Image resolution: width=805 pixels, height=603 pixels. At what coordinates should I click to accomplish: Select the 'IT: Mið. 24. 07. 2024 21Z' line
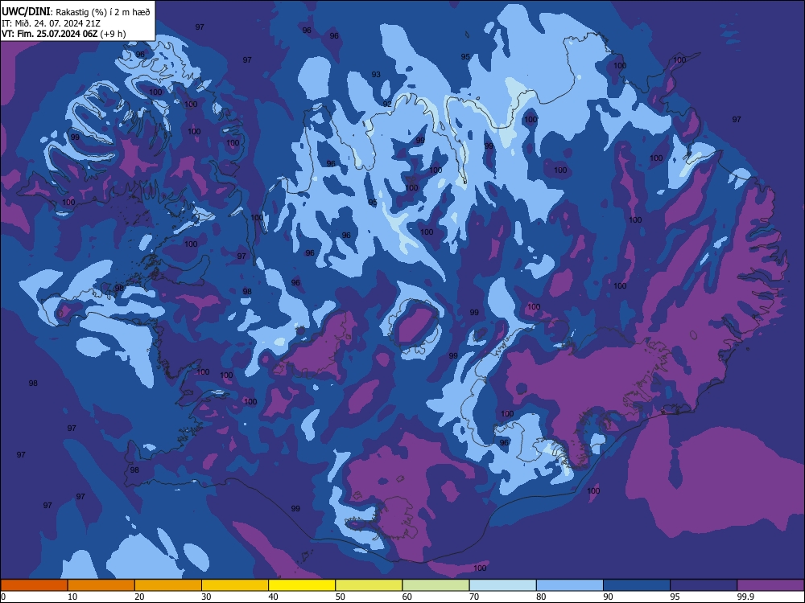(x=52, y=23)
